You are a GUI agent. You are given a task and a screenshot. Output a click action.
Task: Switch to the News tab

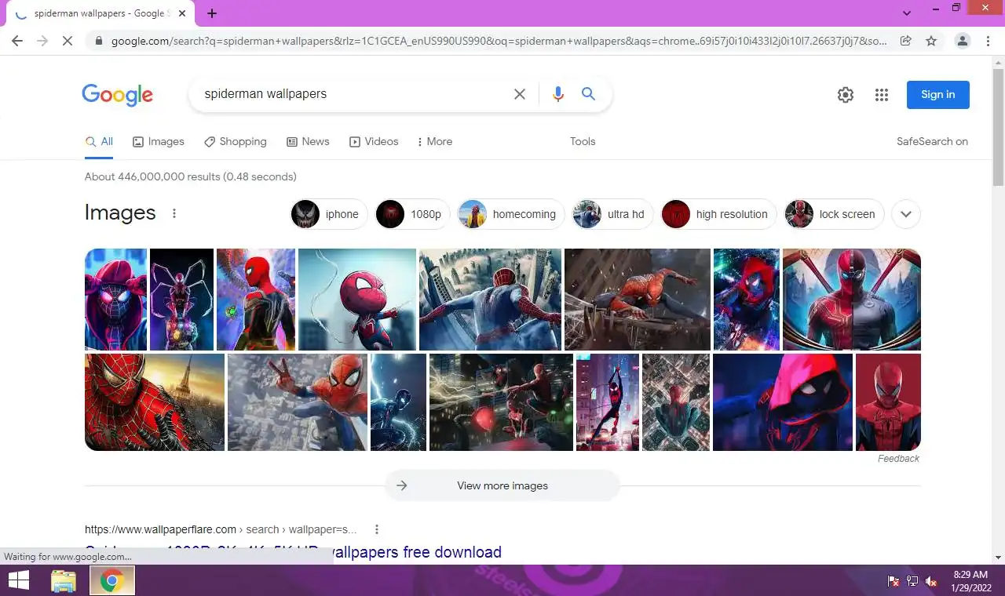[308, 142]
